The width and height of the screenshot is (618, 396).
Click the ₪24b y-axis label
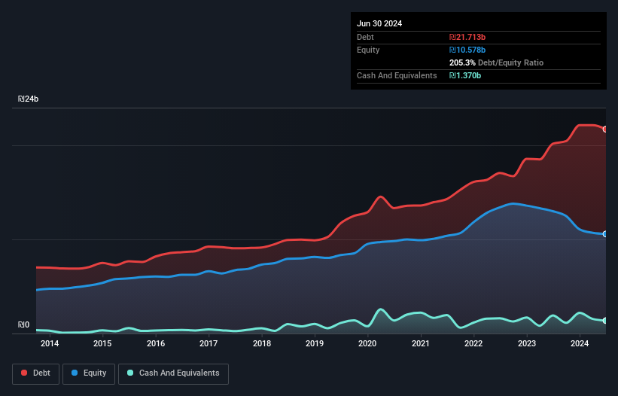[28, 99]
